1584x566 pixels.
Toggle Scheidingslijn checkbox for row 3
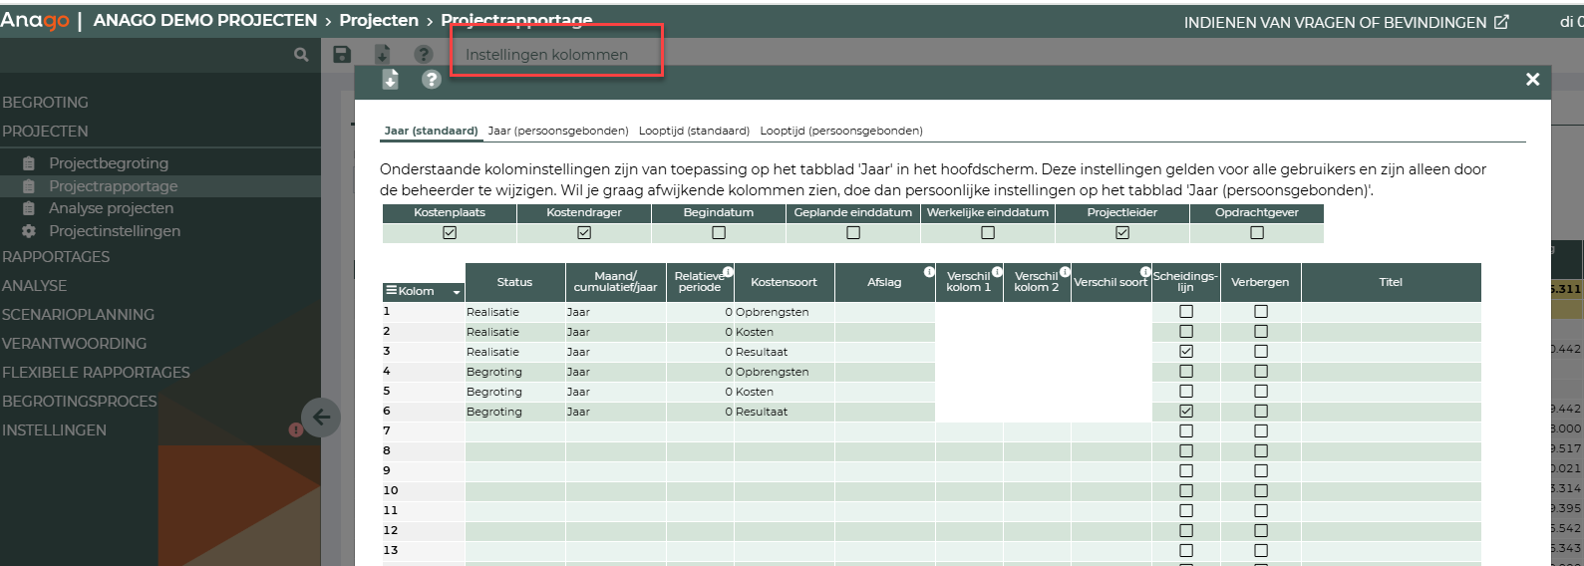[1186, 352]
